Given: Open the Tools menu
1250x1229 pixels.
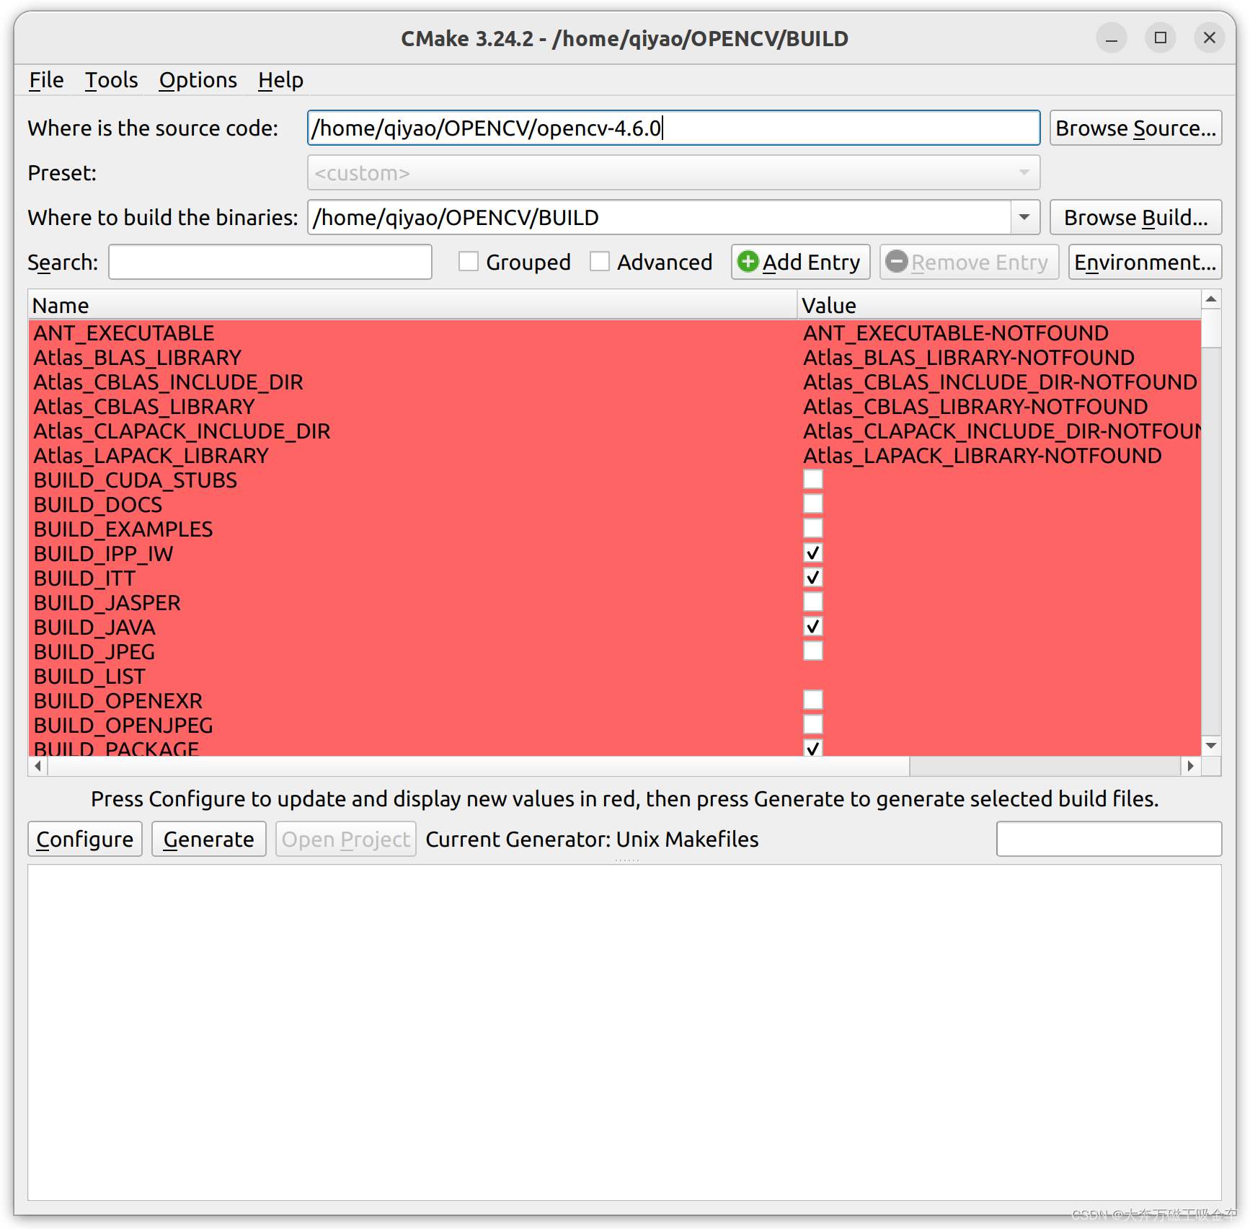Looking at the screenshot, I should tap(111, 80).
